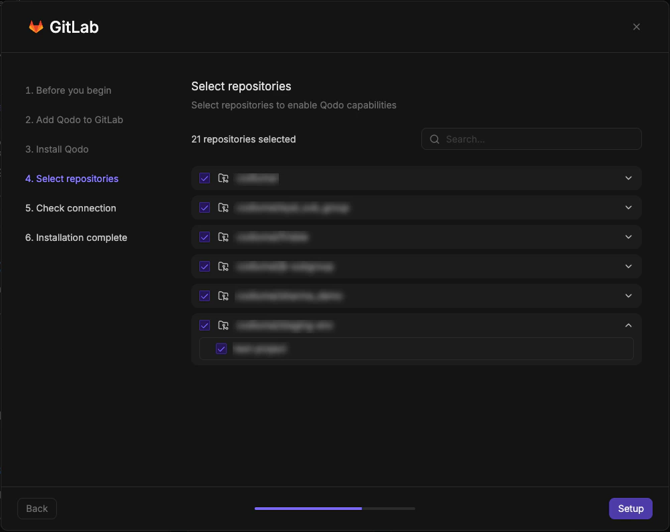Go to step 1. Before you begin
The image size is (670, 532).
(68, 90)
